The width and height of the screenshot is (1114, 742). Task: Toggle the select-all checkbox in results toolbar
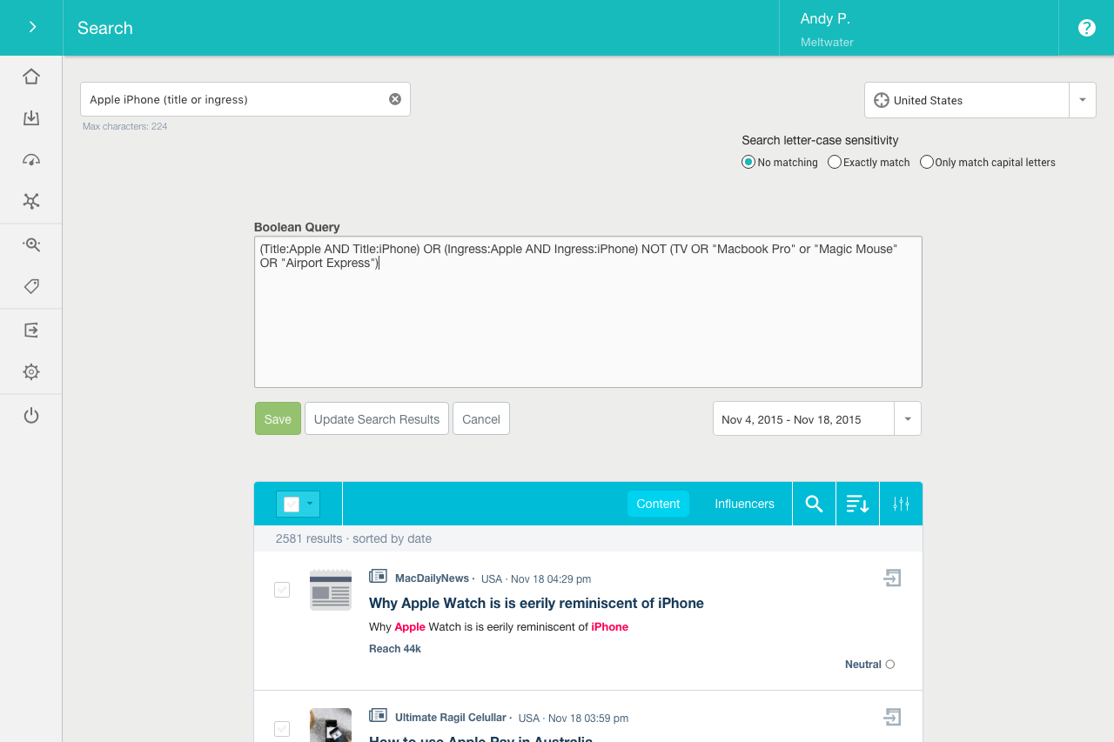pos(292,504)
